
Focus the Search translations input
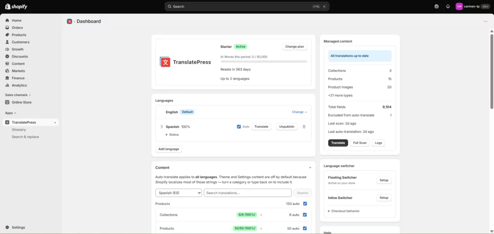(247, 193)
